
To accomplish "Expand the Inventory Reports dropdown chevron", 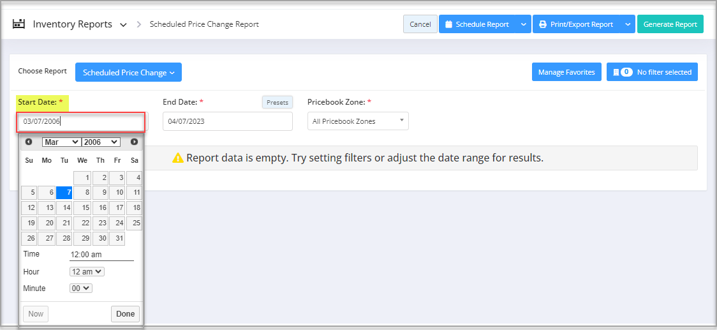I will (123, 25).
